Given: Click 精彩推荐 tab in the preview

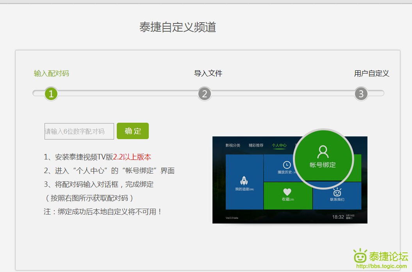Looking at the screenshot, I should (x=256, y=145).
